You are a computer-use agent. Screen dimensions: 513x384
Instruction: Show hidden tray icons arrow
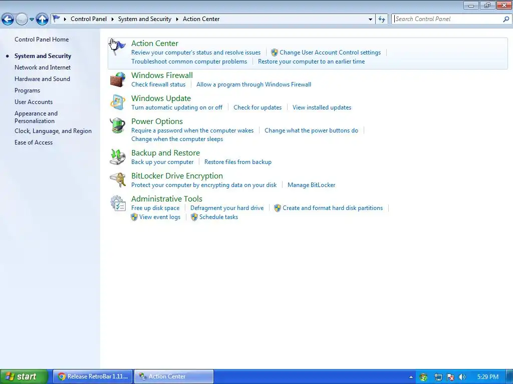point(411,377)
